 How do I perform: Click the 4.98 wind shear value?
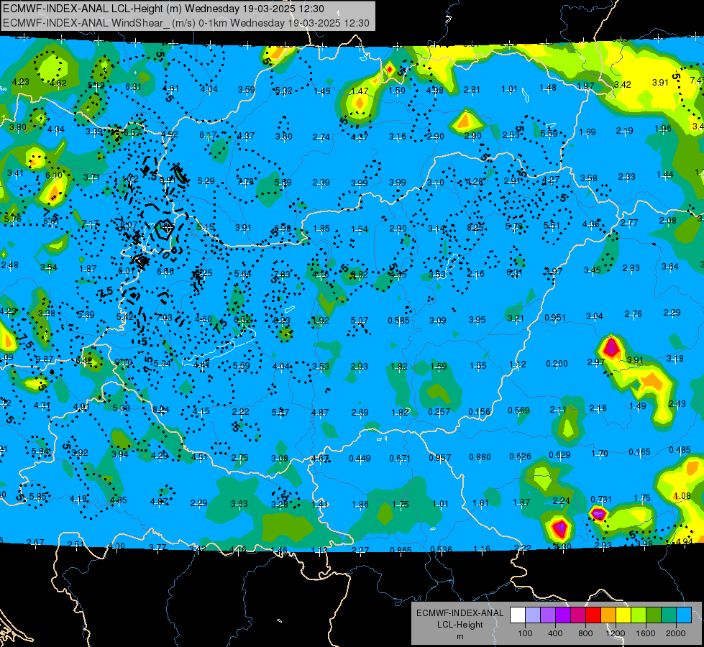tap(434, 91)
